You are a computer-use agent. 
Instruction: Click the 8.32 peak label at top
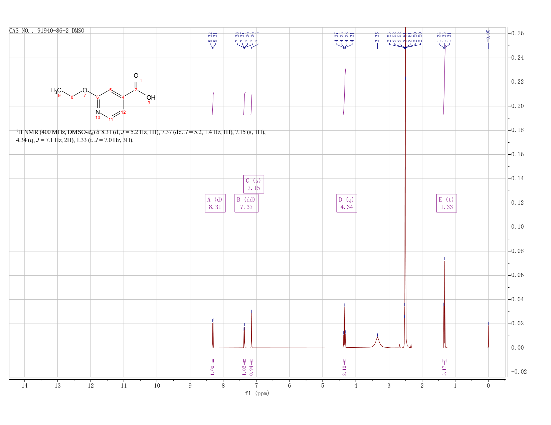[x=210, y=37]
